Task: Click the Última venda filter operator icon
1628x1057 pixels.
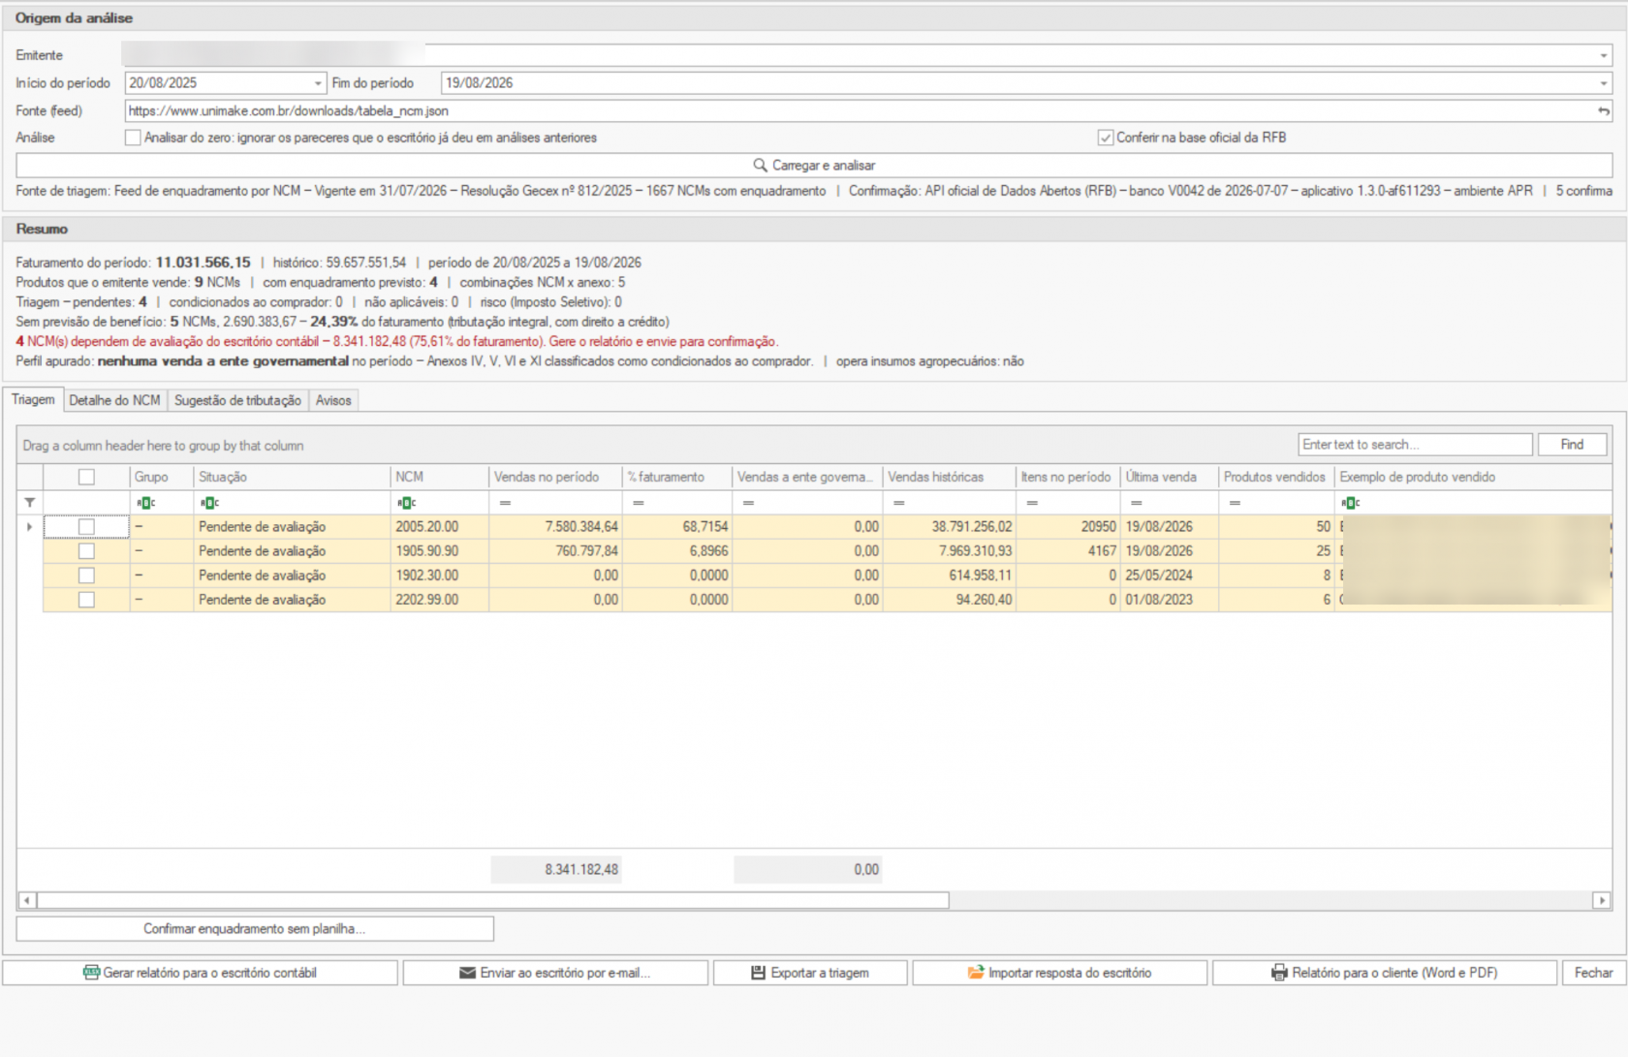Action: (1137, 503)
